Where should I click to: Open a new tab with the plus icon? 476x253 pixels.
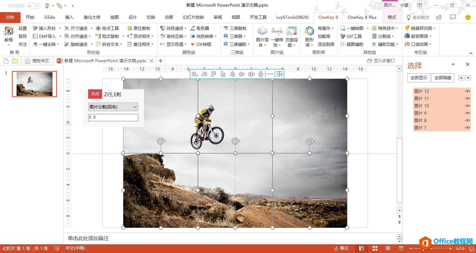tap(161, 61)
